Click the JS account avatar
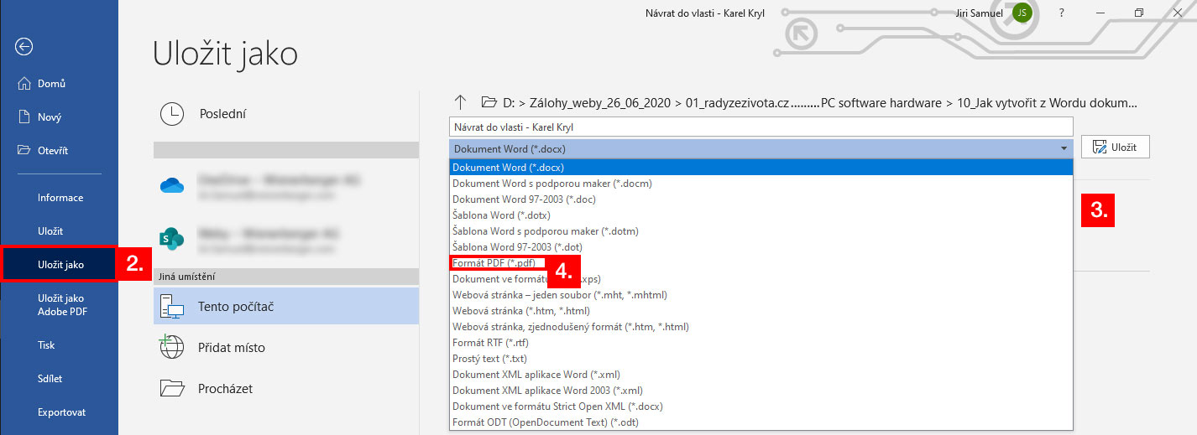 (x=1022, y=13)
